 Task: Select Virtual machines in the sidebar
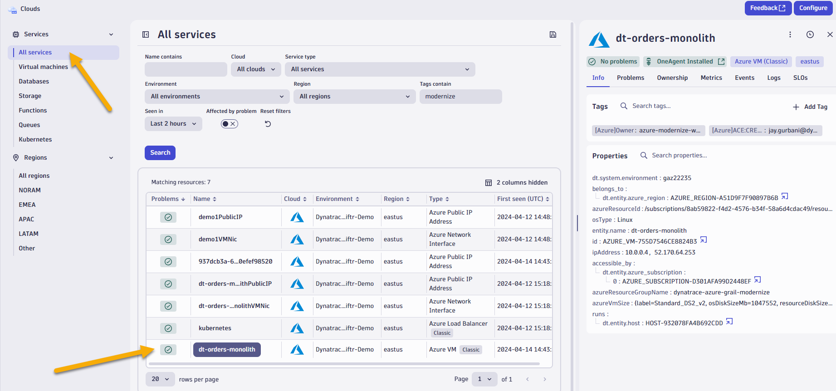click(43, 67)
